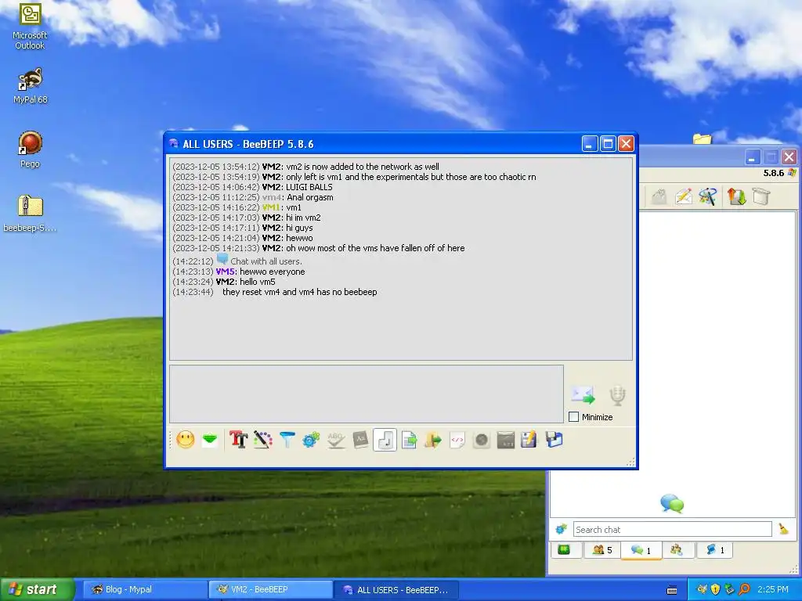Screen dimensions: 802x601
Task: Click the tools icon in BeeBEEP main window toolbar
Action: coord(708,196)
